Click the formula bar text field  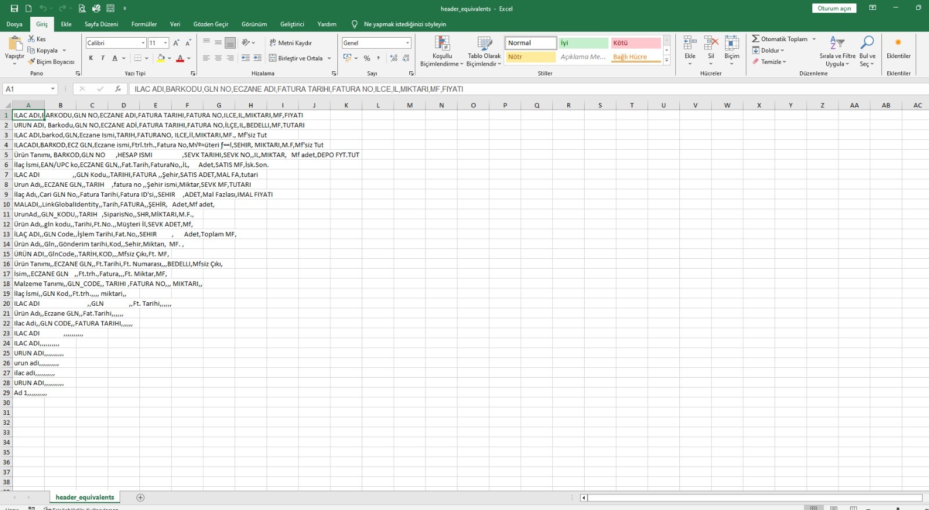528,89
